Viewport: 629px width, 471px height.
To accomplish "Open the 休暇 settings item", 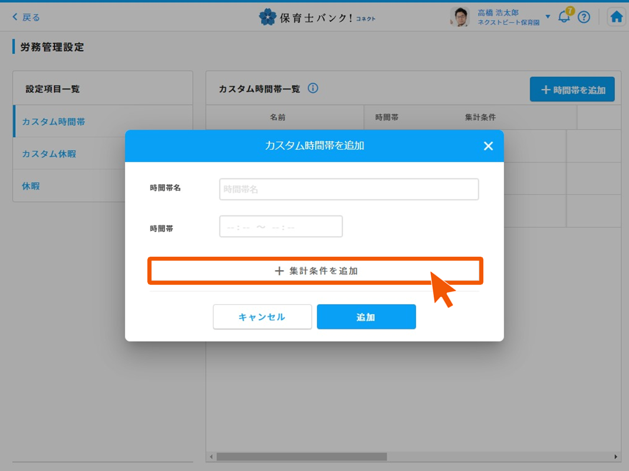I will click(31, 186).
